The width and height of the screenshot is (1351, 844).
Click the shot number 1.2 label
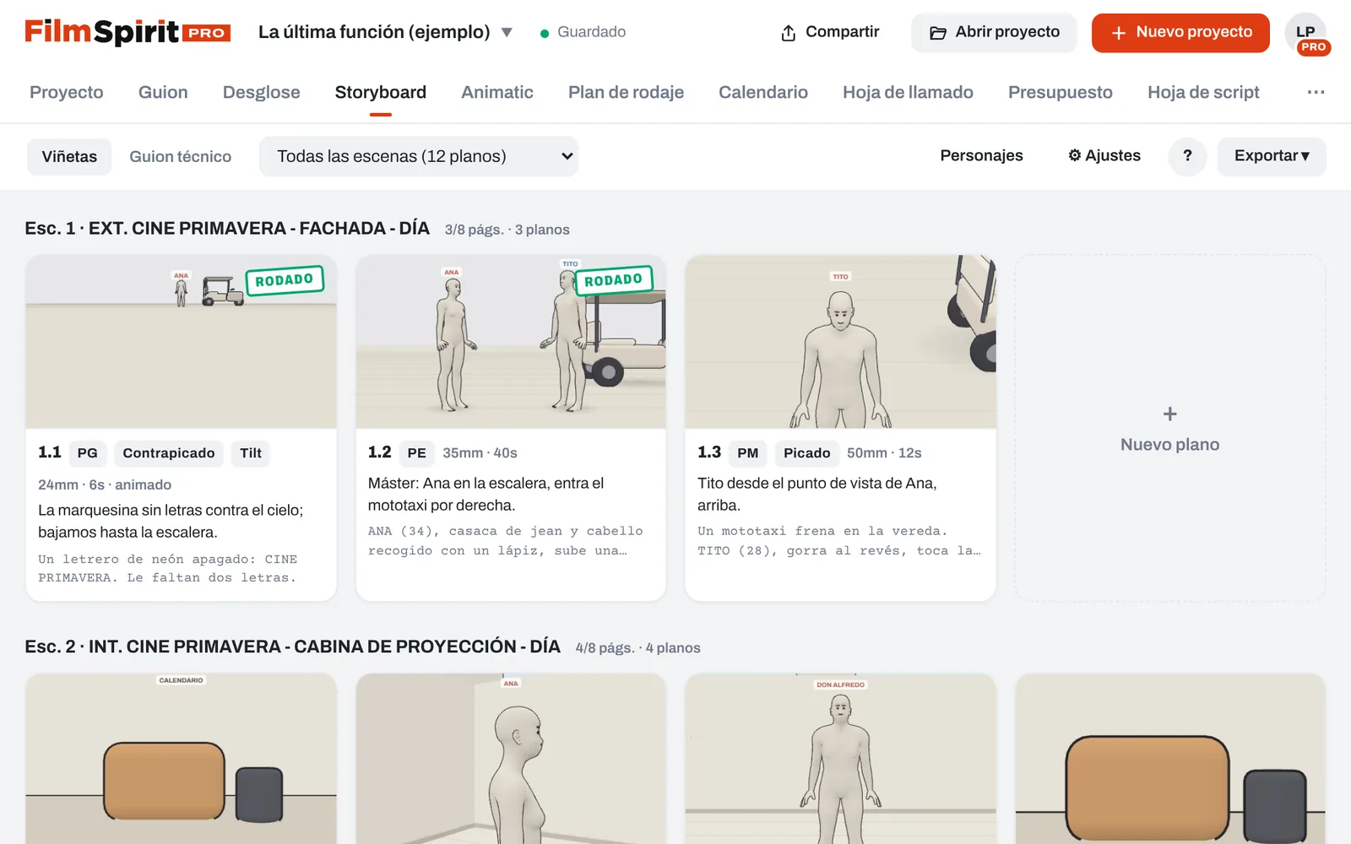[380, 452]
